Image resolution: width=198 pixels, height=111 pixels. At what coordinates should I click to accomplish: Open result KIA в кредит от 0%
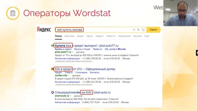click(x=85, y=69)
